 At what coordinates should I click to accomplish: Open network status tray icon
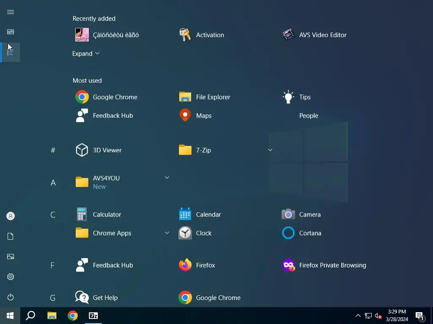[368, 316]
